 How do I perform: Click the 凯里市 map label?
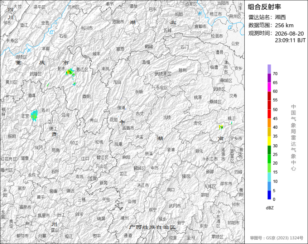click(x=44, y=215)
